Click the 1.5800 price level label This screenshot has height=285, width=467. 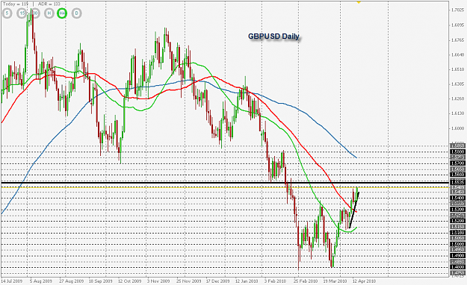pyautogui.click(x=457, y=151)
